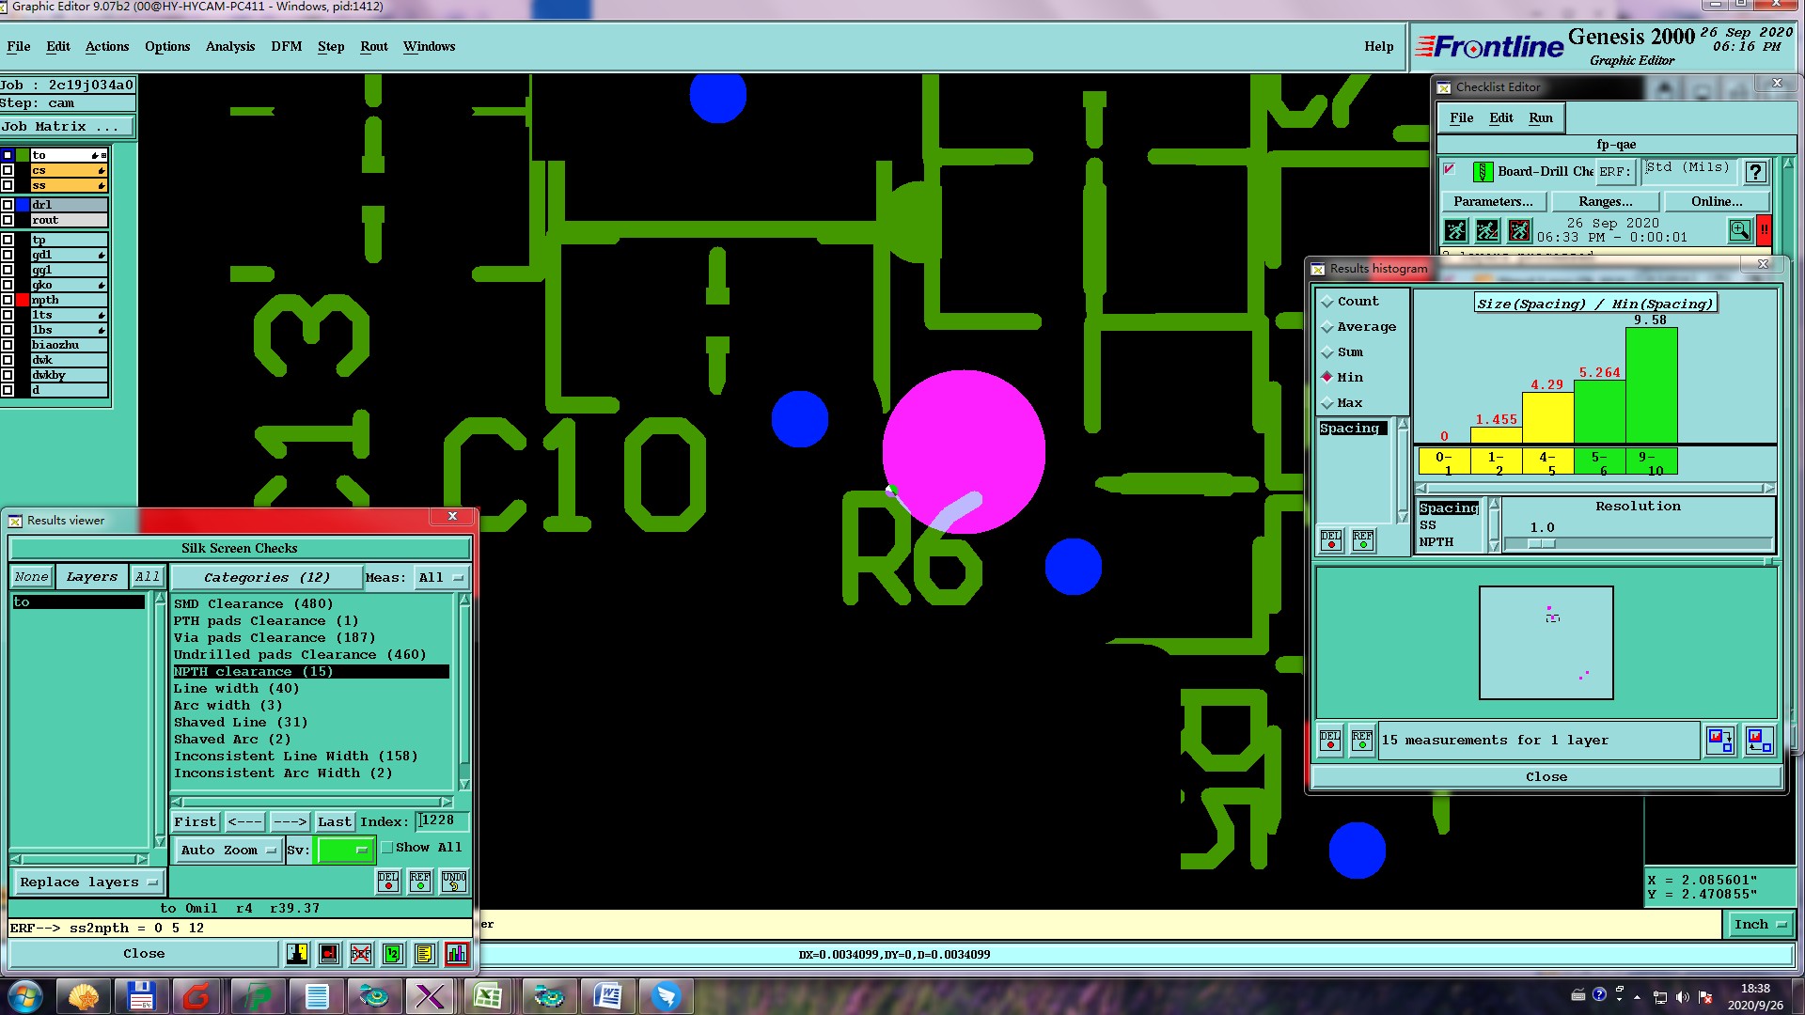
Task: Select the Max radio option
Action: click(1327, 403)
